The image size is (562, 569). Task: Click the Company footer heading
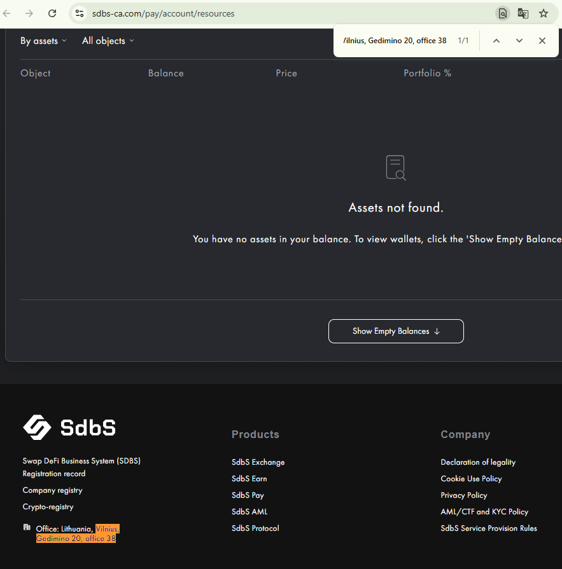(x=465, y=434)
